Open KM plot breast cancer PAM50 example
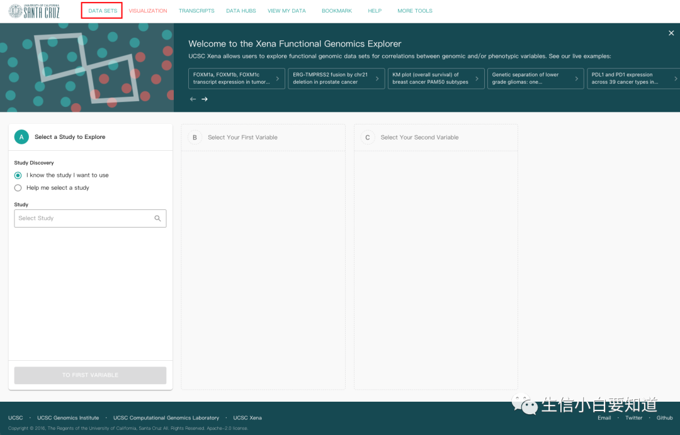The height and width of the screenshot is (435, 680). point(436,79)
